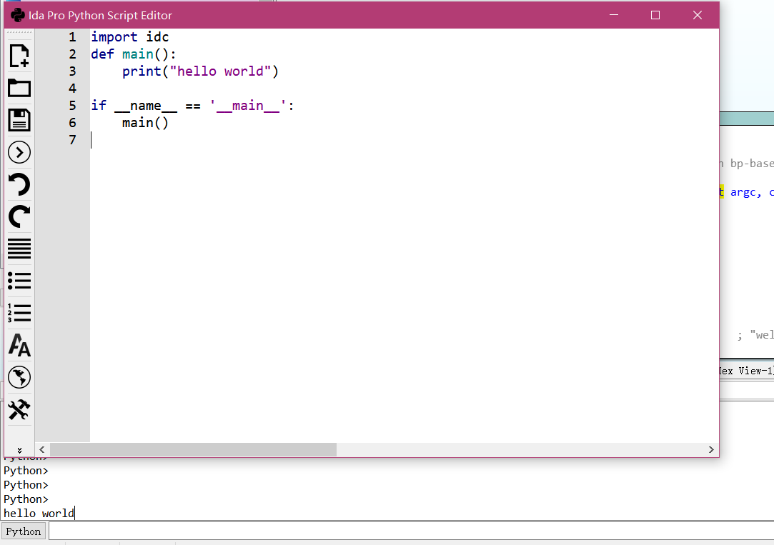This screenshot has height=545, width=774.
Task: Click the Python button beside the command input
Action: point(24,531)
